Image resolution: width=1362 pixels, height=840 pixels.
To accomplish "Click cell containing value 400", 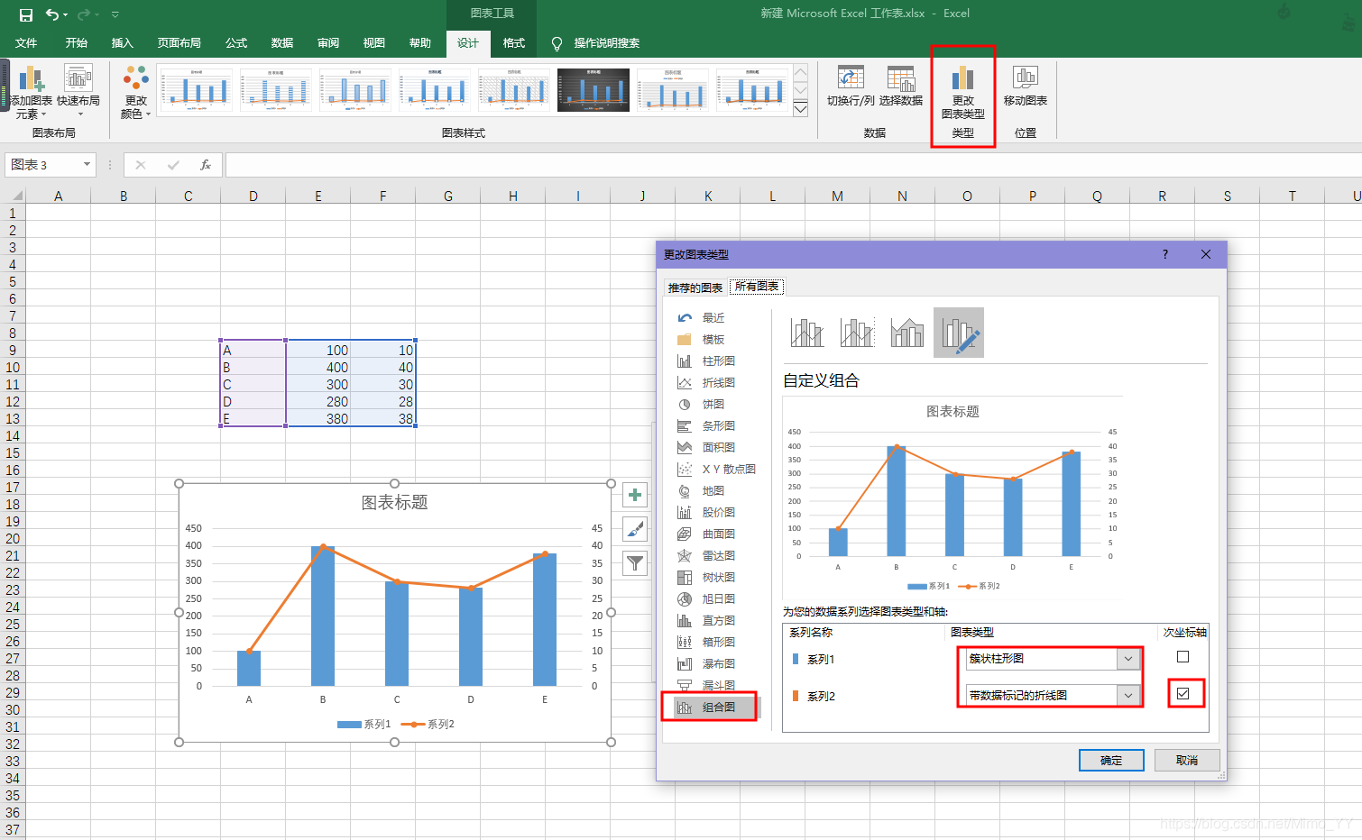I will [x=318, y=368].
